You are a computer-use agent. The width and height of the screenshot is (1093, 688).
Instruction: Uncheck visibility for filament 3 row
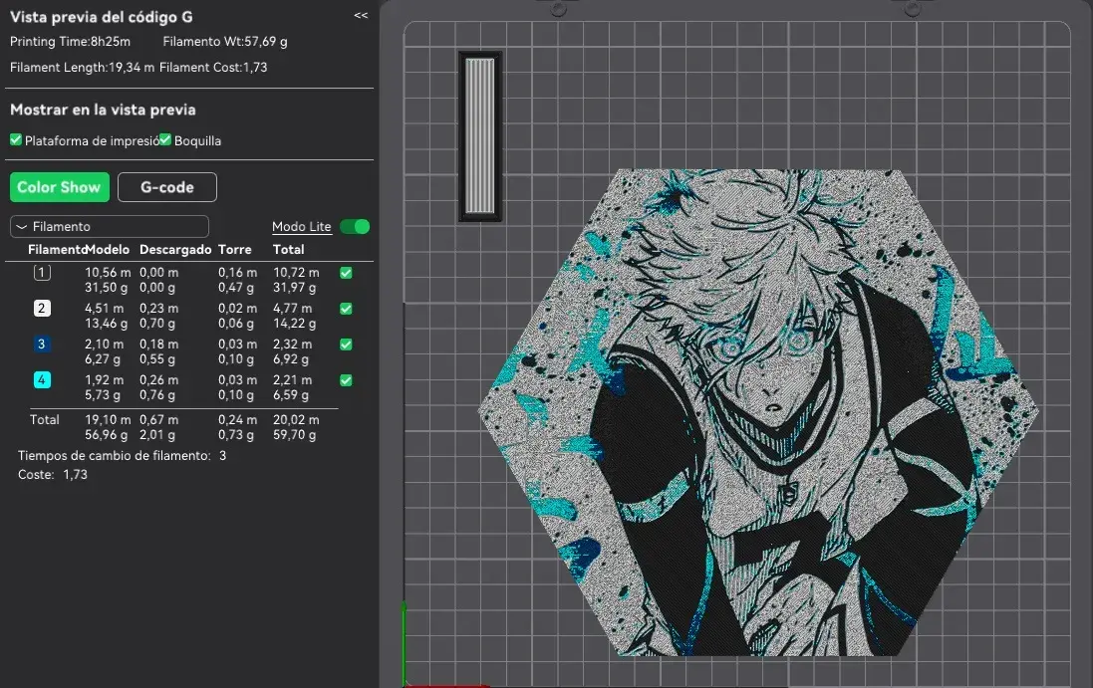pyautogui.click(x=346, y=344)
